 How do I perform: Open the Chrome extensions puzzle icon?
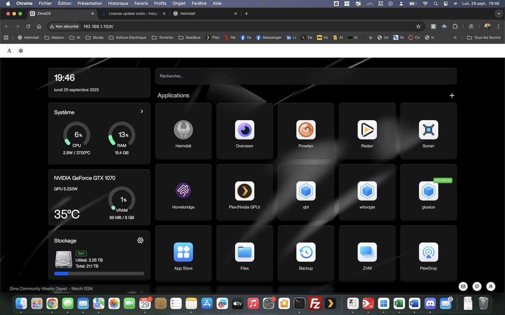455,26
